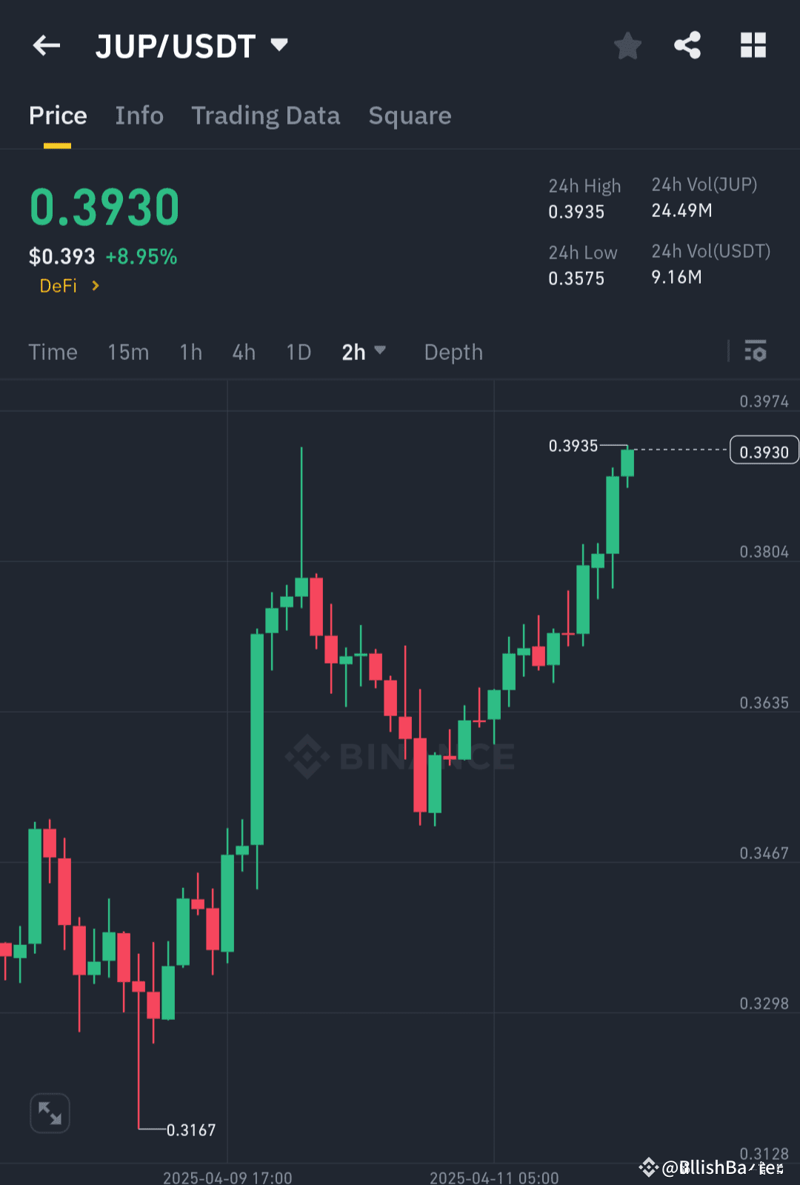Tap the Binance logo in the watermark footer
This screenshot has height=1185, width=800.
coord(648,1166)
